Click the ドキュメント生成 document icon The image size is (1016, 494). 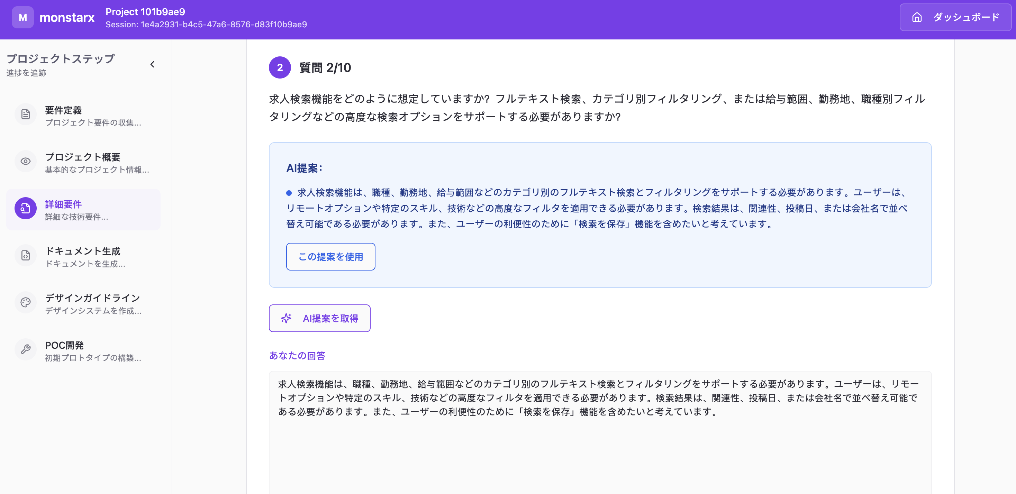click(x=25, y=255)
